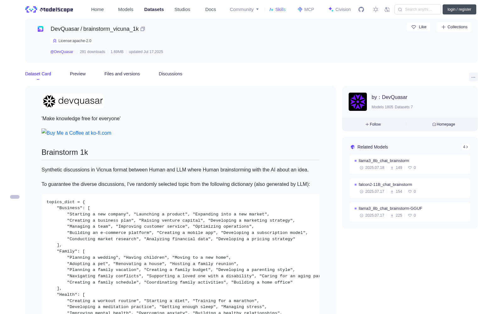Click the date 2025.07.18 on the llama3_8b_chat_brainstorm card
This screenshot has height=314, width=503.
(x=375, y=168)
